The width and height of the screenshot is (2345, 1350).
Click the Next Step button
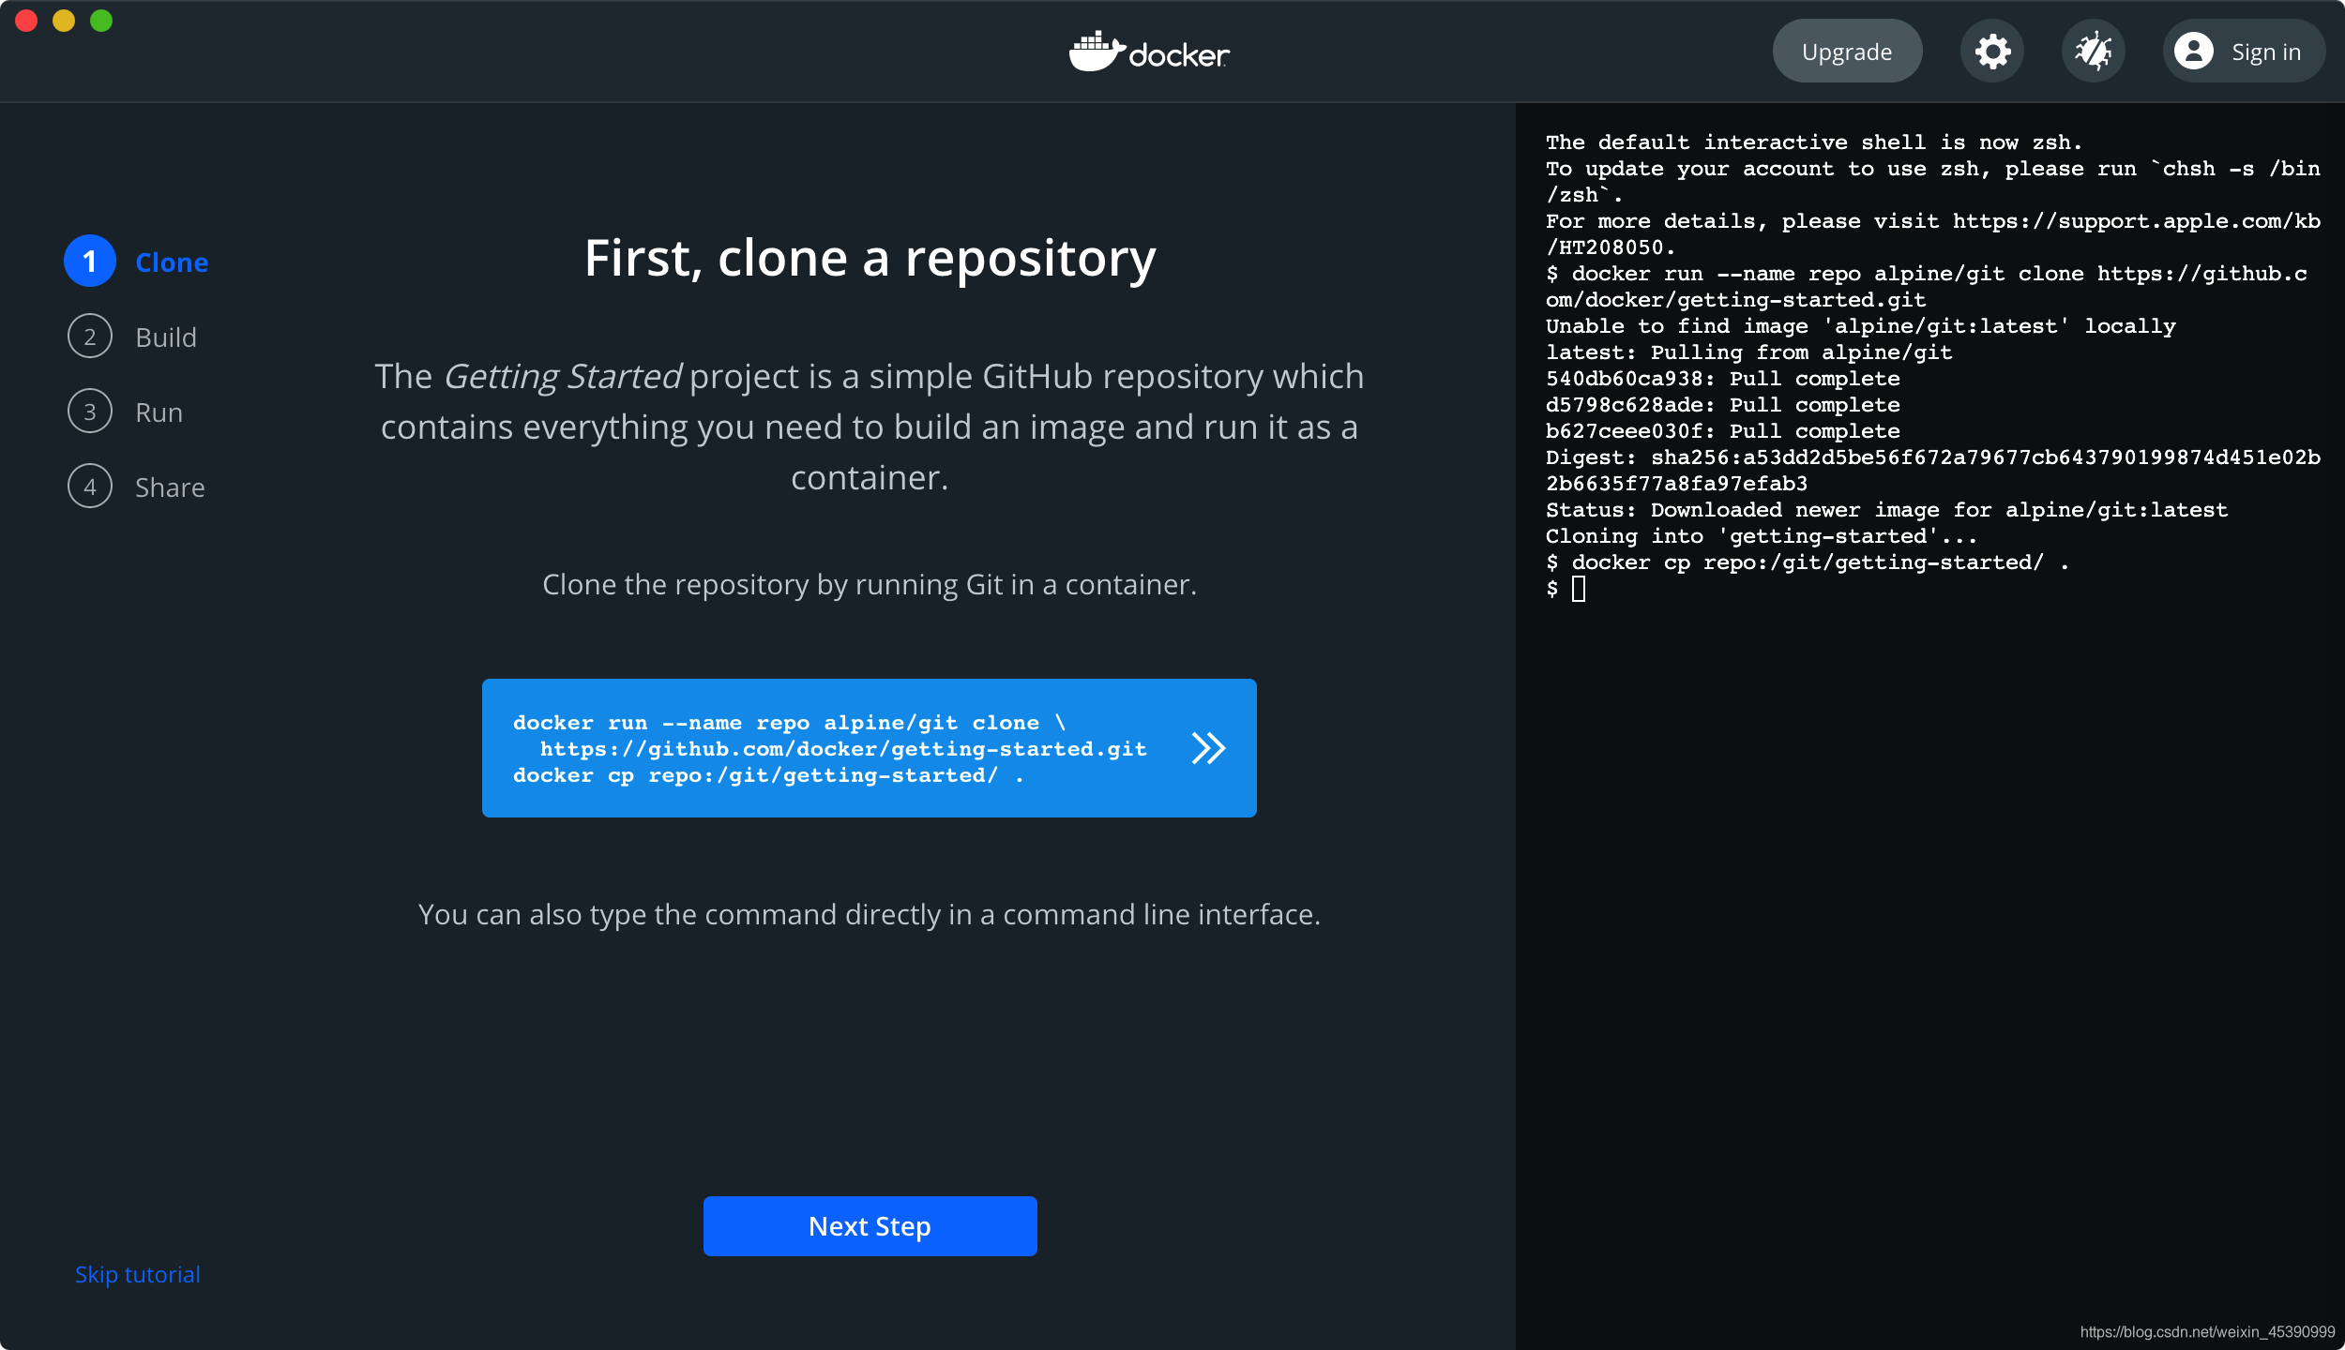click(x=870, y=1226)
